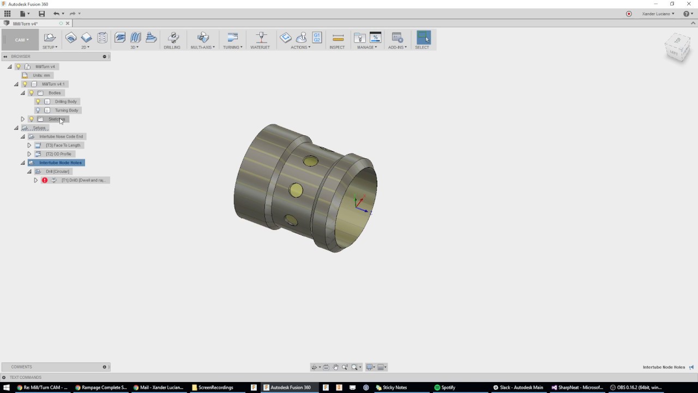This screenshot has height=393, width=698.
Task: Toggle visibility bulb of Drilling Body
Action: [x=38, y=102]
